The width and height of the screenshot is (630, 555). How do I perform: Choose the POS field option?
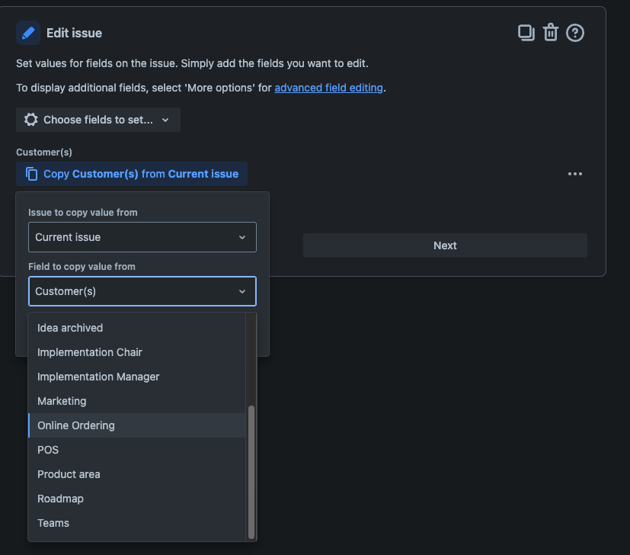click(48, 450)
